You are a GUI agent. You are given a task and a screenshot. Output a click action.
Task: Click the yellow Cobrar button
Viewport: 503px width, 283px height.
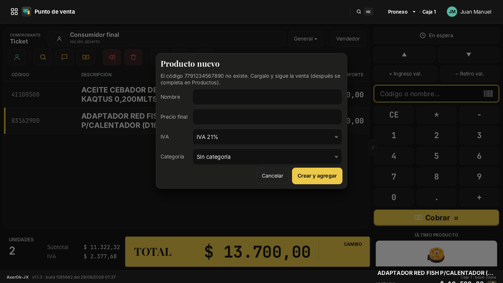[x=436, y=218]
